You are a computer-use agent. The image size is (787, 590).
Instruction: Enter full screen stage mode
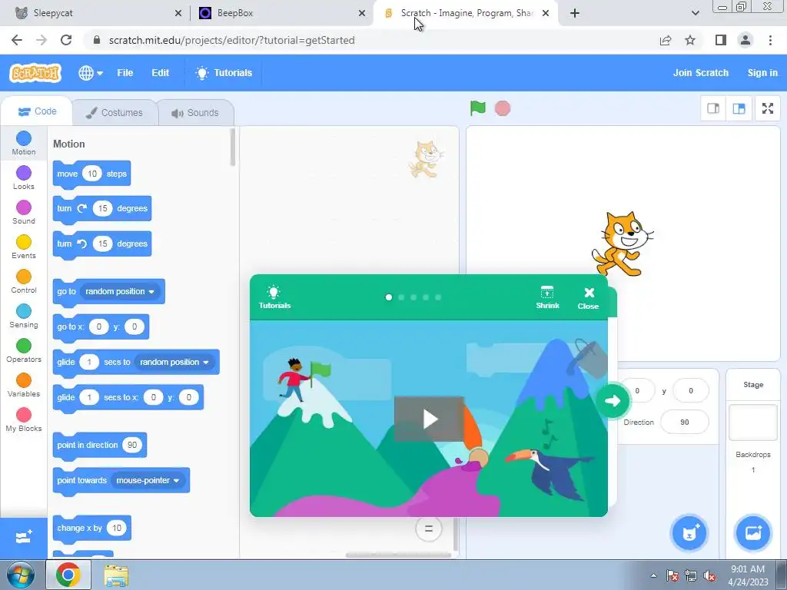768,108
